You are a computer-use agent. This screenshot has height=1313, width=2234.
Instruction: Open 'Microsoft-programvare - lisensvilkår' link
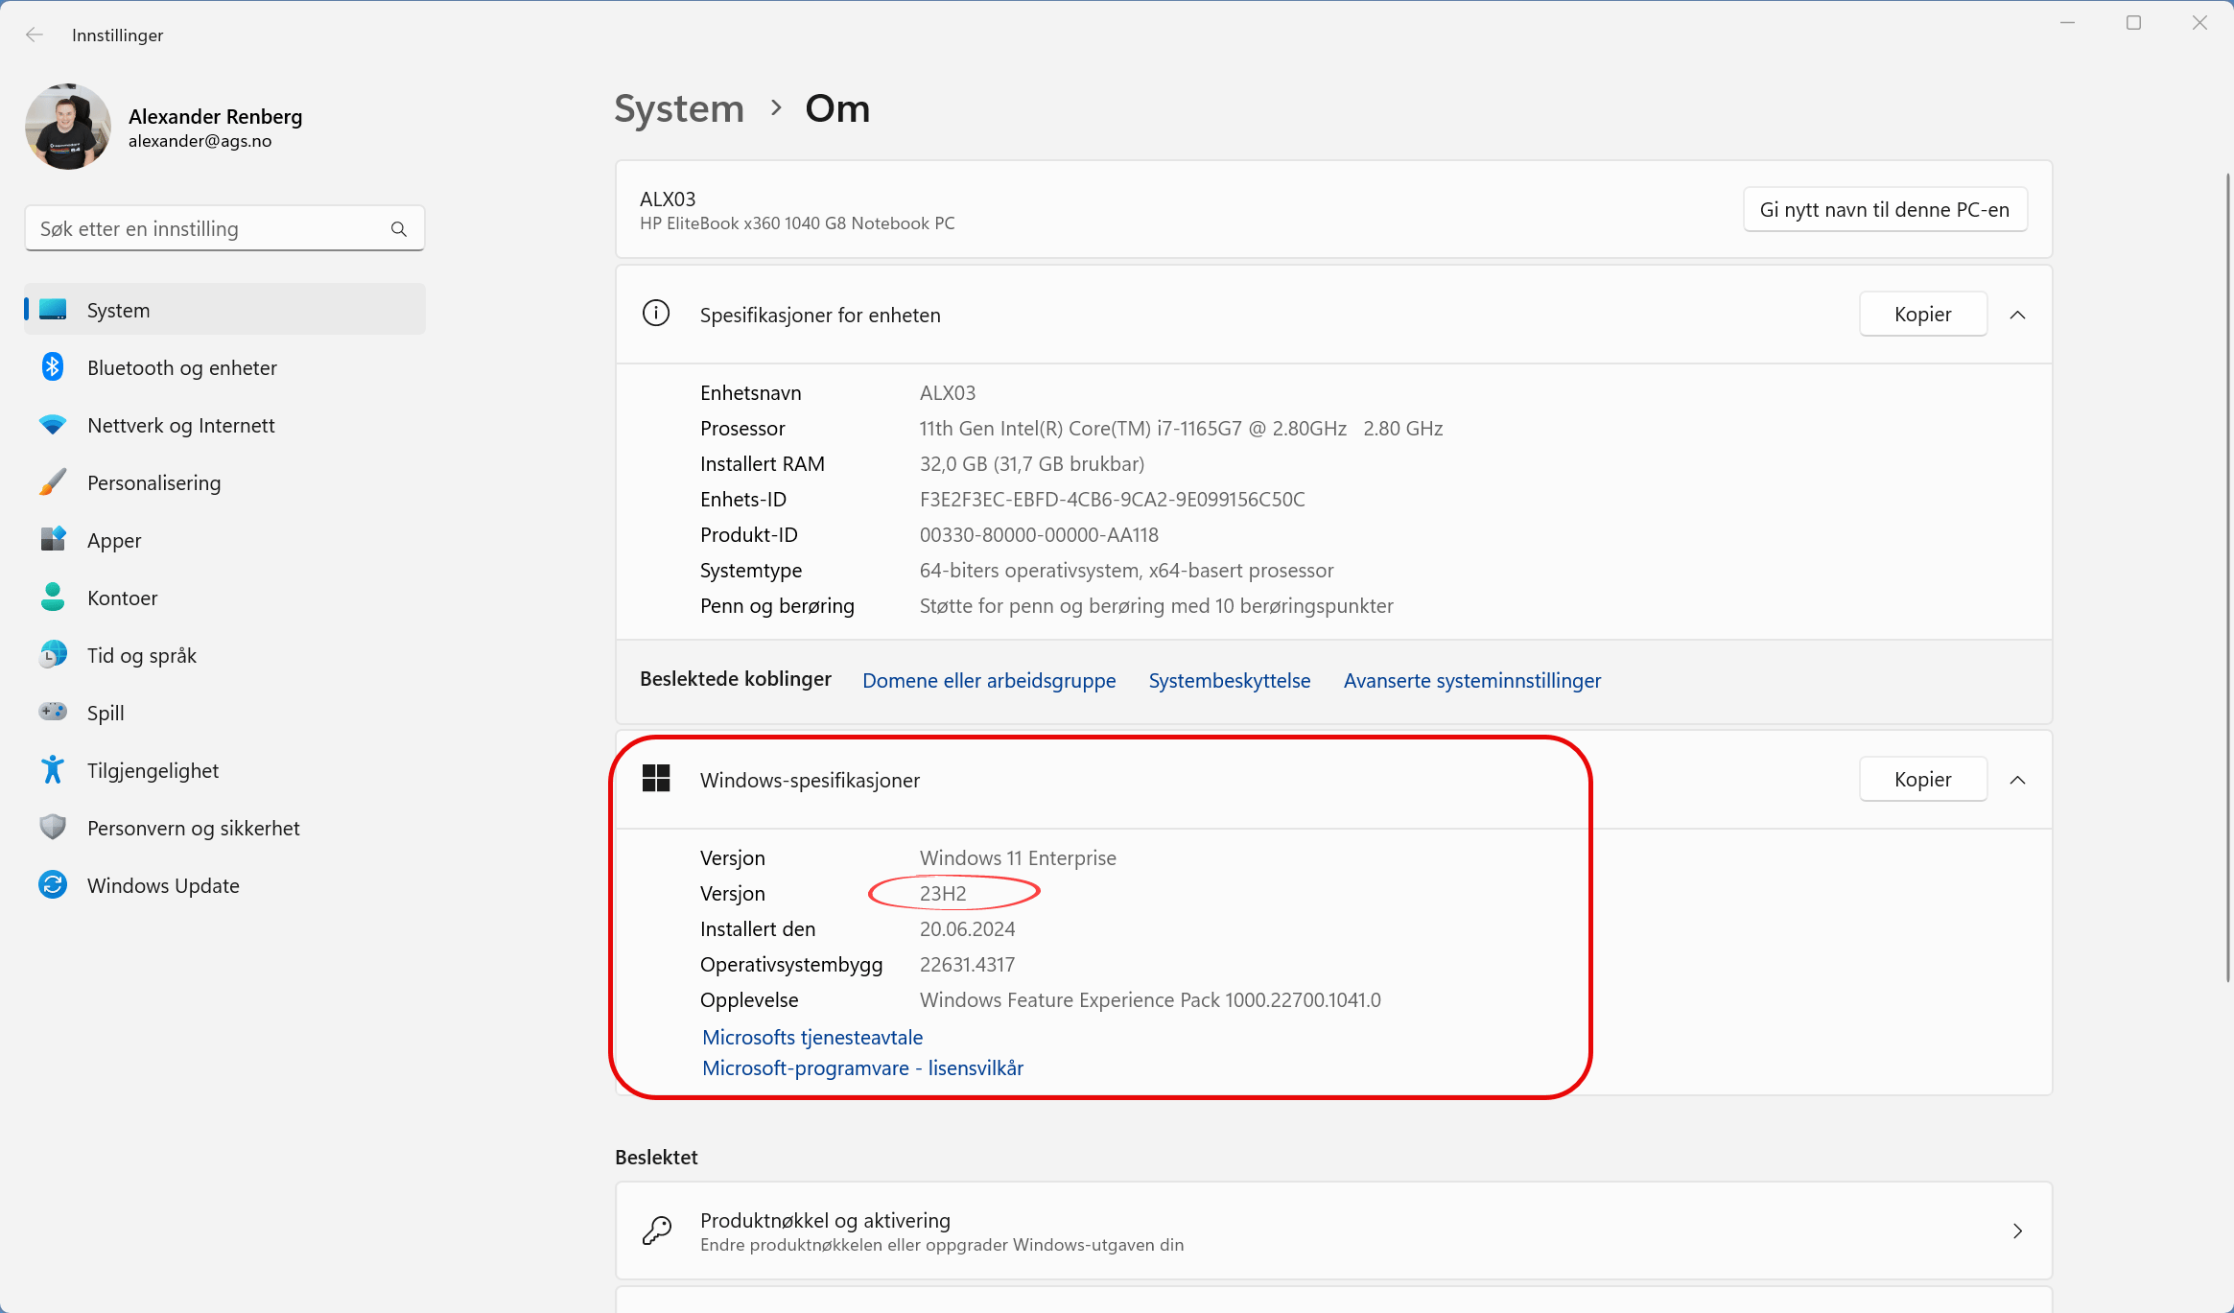click(x=862, y=1067)
